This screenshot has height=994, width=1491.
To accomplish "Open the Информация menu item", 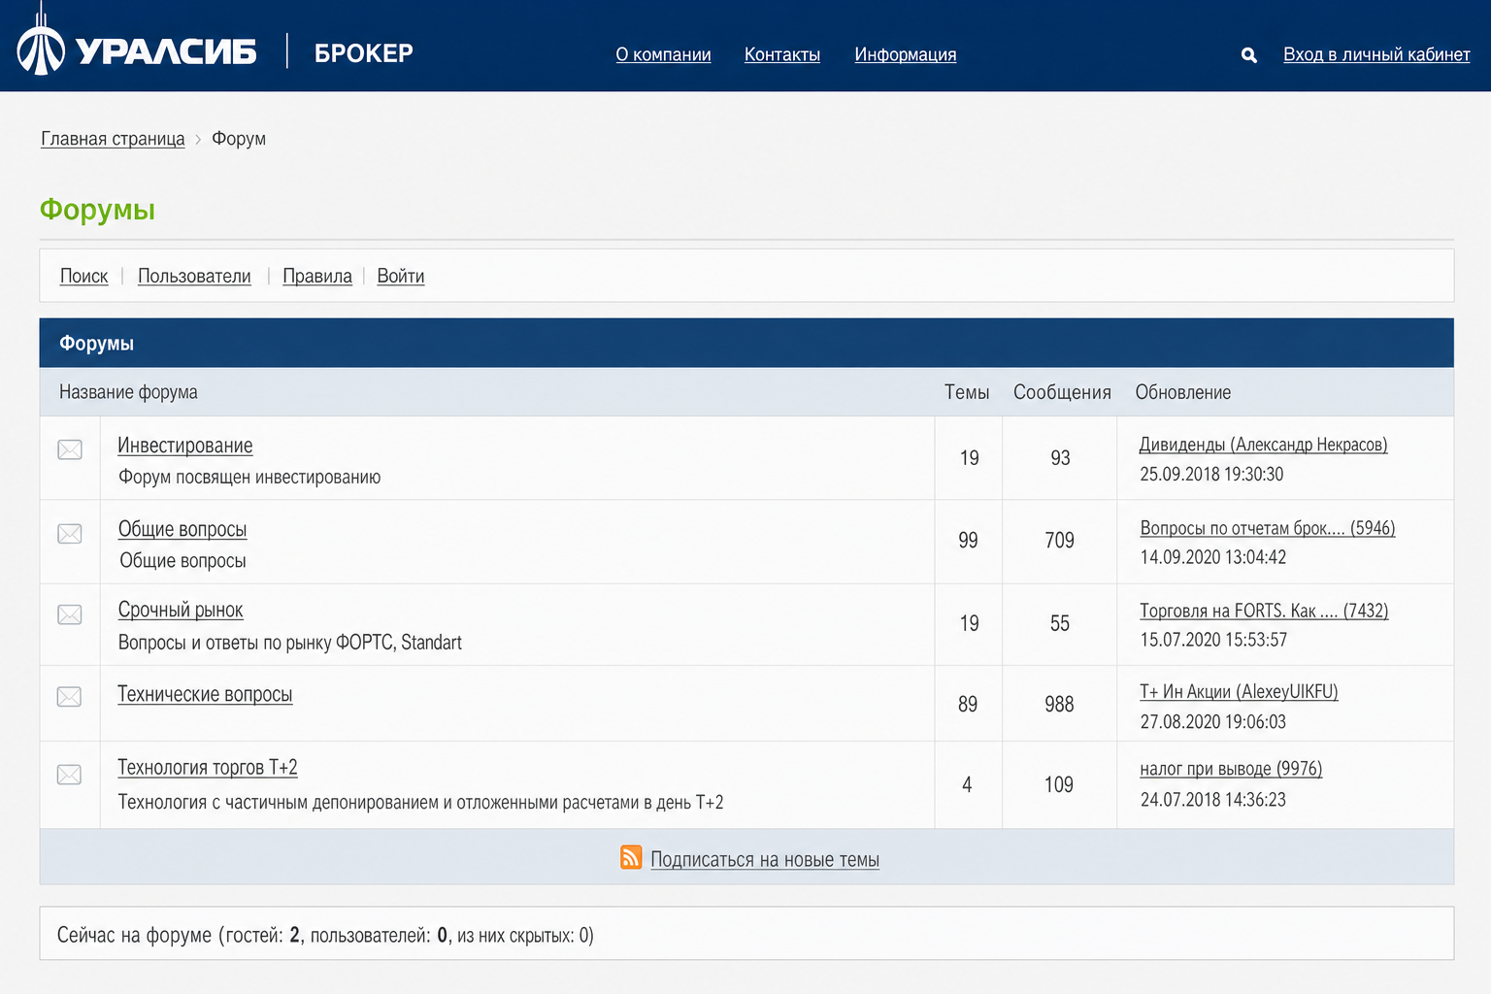I will 906,54.
